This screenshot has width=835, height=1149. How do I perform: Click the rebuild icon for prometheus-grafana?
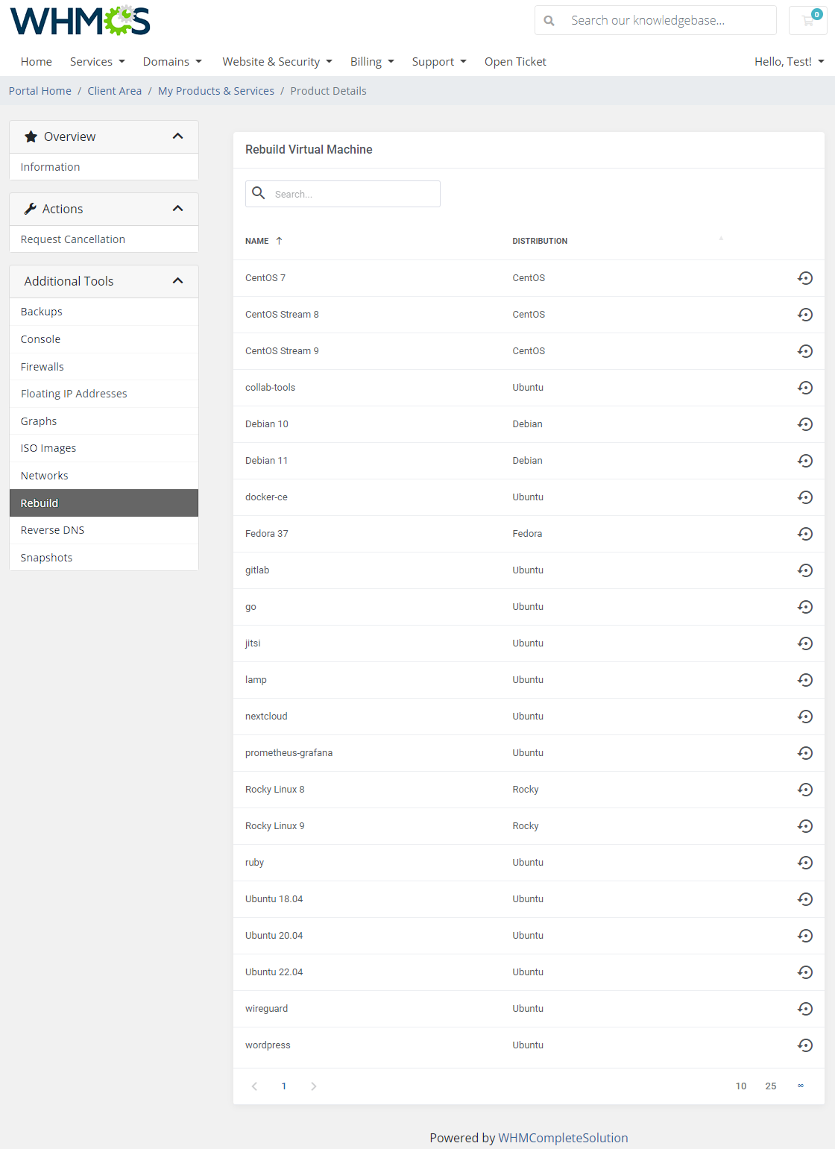pyautogui.click(x=804, y=753)
